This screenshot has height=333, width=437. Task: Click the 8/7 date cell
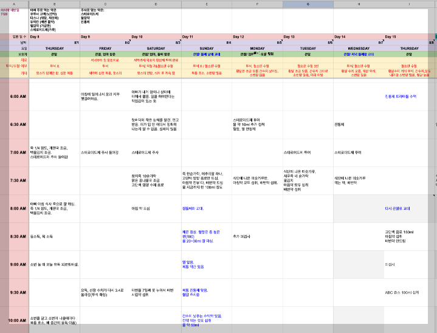pos(359,43)
